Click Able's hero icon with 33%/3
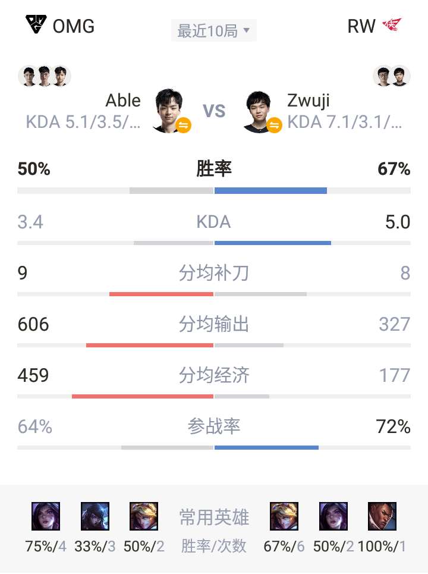Viewport: 428px width, 574px height. click(95, 516)
